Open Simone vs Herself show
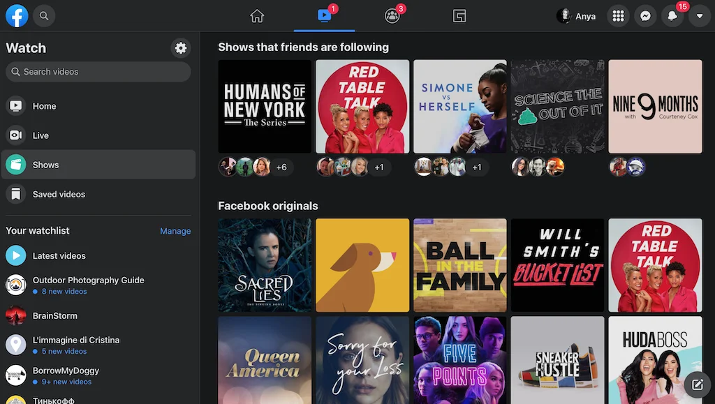The image size is (715, 404). 460,107
